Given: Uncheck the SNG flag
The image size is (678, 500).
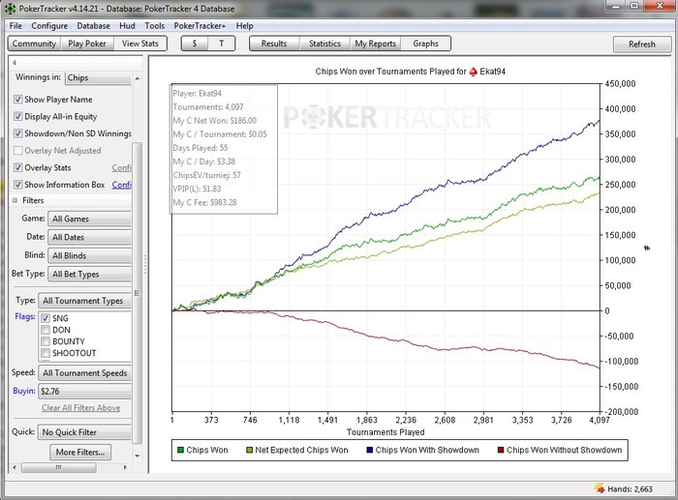Looking at the screenshot, I should (46, 318).
